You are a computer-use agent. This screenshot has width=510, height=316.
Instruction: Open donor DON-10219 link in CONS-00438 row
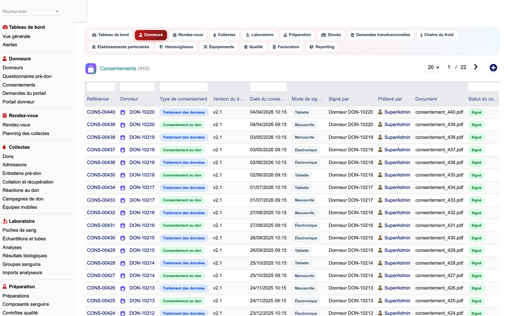point(142,137)
